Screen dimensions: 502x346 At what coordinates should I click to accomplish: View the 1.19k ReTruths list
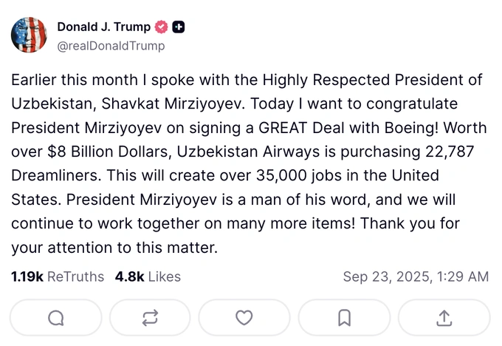58,277
